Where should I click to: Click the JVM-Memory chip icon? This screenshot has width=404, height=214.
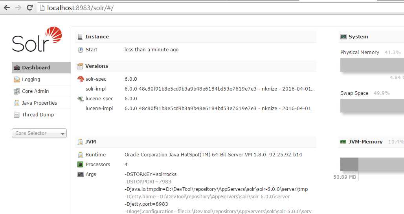click(343, 142)
